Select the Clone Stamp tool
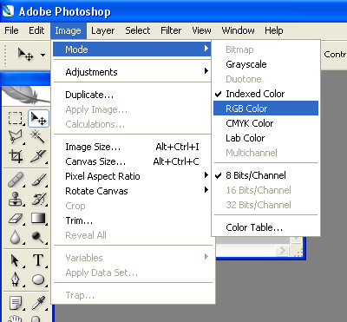Image resolution: width=347 pixels, height=322 pixels. click(15, 199)
